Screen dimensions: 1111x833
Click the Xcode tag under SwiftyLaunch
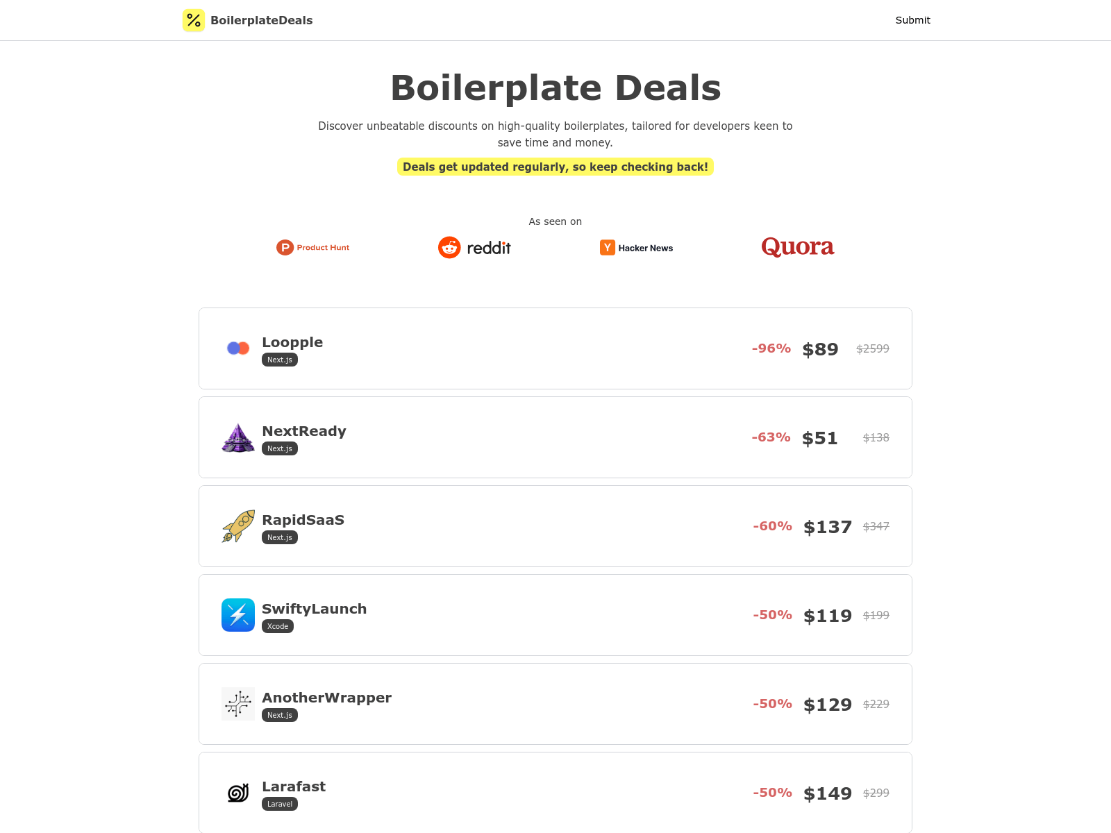tap(277, 625)
